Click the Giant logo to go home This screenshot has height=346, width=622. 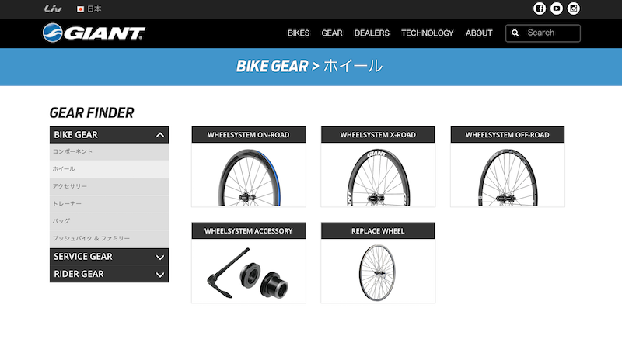(x=94, y=33)
